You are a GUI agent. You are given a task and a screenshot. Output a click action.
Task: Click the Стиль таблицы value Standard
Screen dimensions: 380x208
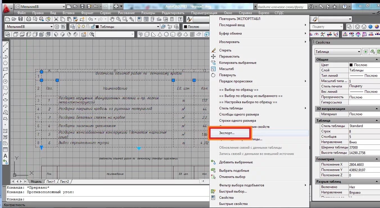point(364,126)
